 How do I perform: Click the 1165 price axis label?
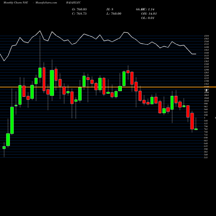tap(206, 84)
